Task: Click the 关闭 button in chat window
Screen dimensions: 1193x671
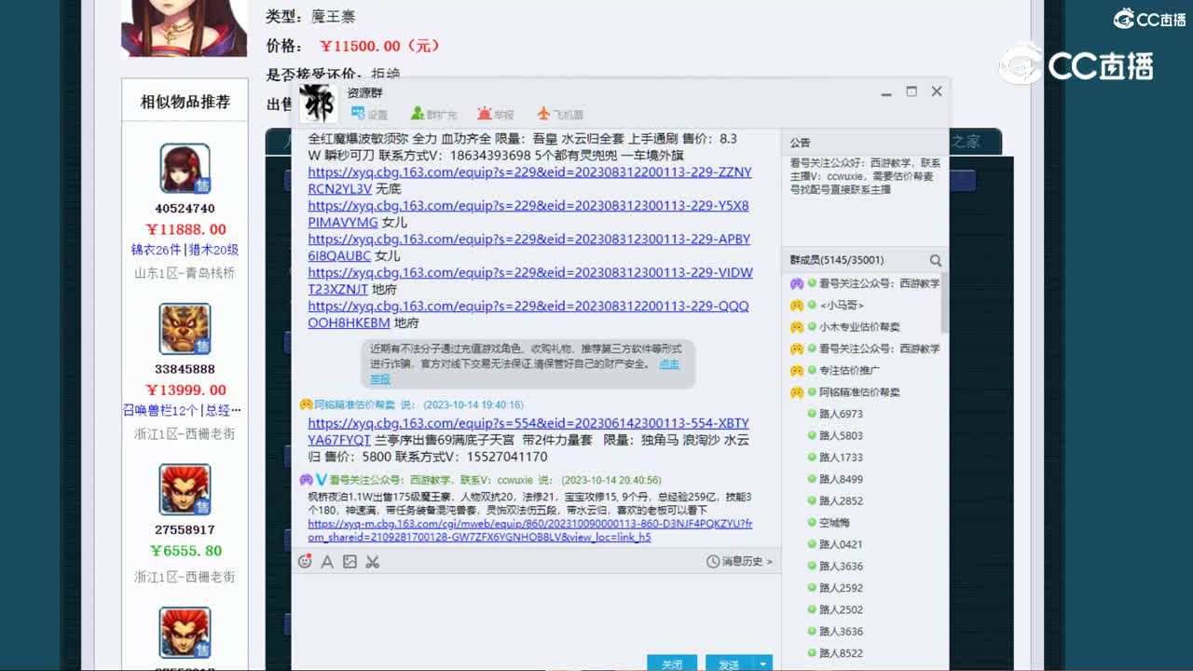Action: click(672, 664)
